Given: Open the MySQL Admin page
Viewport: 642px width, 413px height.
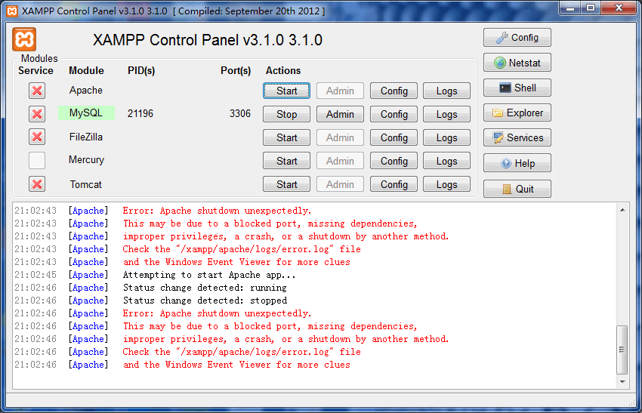Looking at the screenshot, I should coord(340,114).
